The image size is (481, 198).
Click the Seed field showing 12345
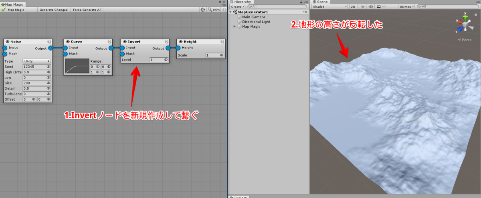pos(37,67)
